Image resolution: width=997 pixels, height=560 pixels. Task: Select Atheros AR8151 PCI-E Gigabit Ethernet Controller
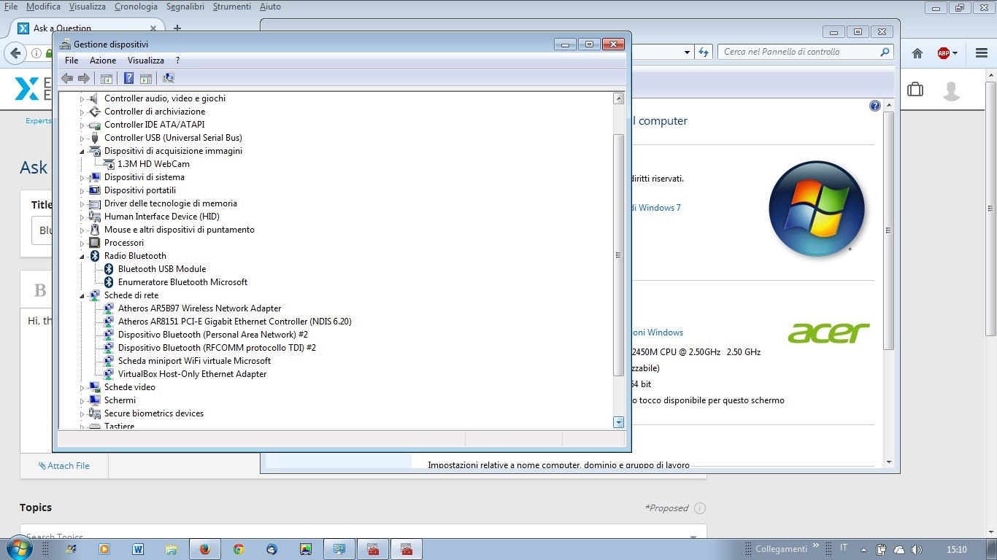point(234,322)
